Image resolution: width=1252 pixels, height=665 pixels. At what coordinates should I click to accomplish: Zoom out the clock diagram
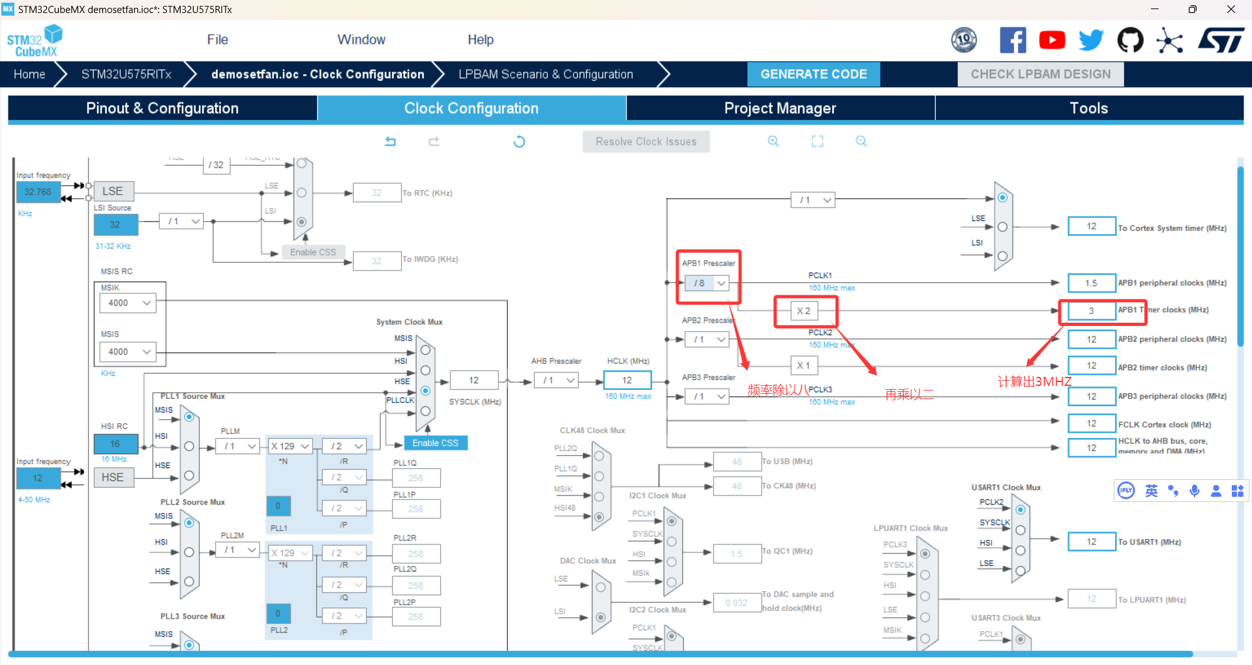click(x=861, y=141)
